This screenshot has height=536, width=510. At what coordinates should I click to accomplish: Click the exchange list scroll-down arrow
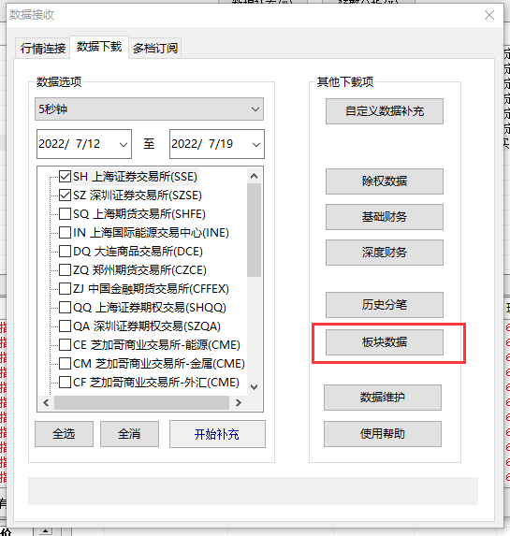point(254,387)
